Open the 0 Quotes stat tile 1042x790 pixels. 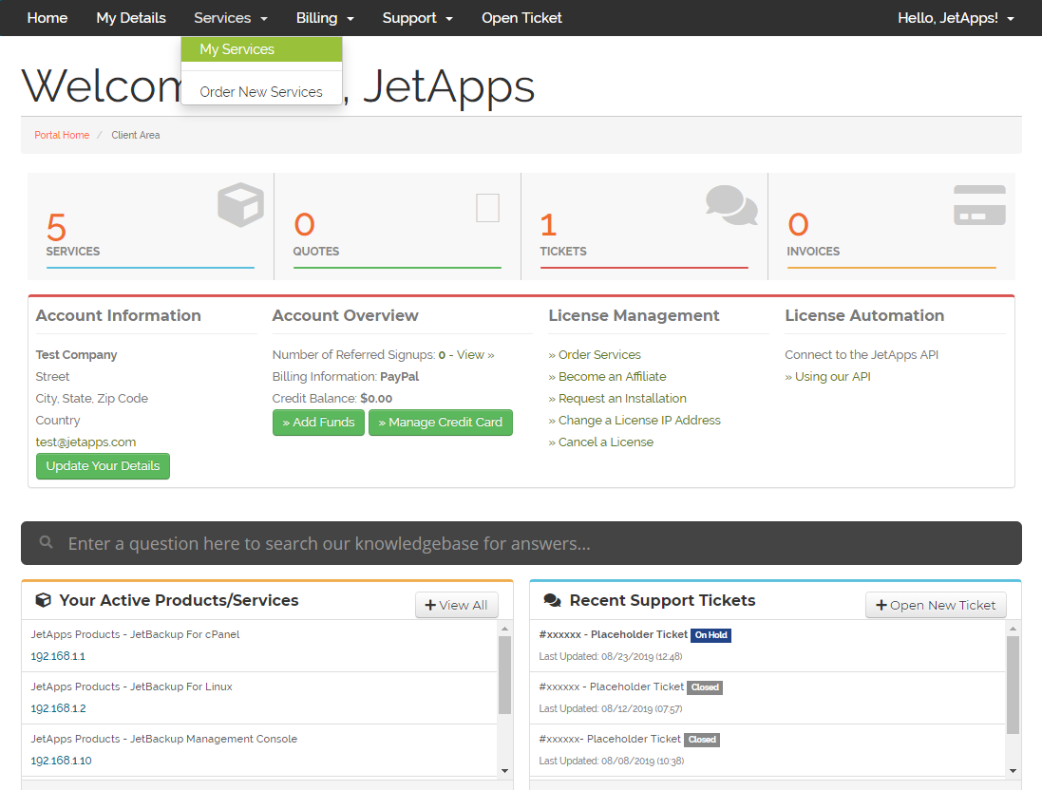[x=397, y=226]
